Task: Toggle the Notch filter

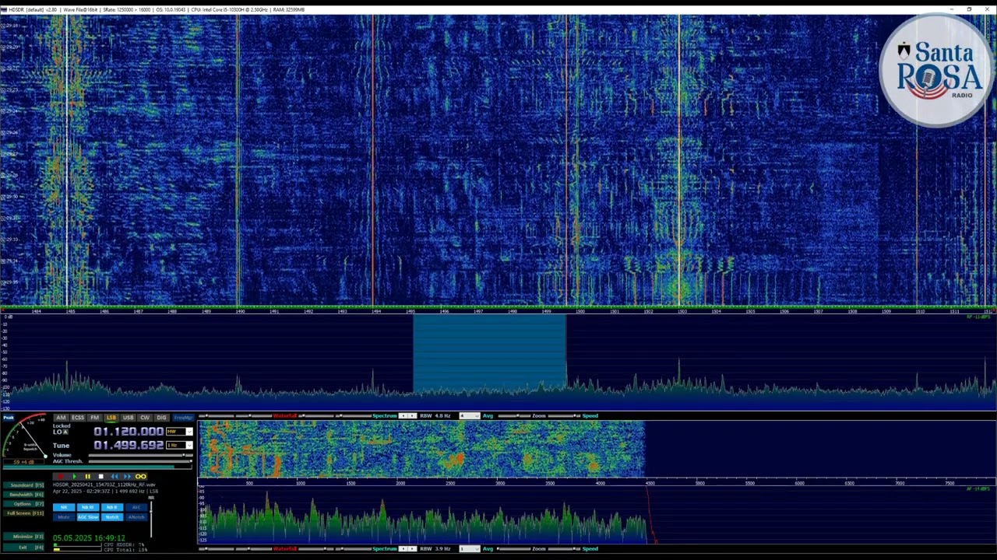Action: pyautogui.click(x=112, y=517)
